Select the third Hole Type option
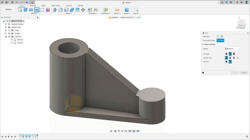The height and width of the screenshot is (140, 250). 234,54
